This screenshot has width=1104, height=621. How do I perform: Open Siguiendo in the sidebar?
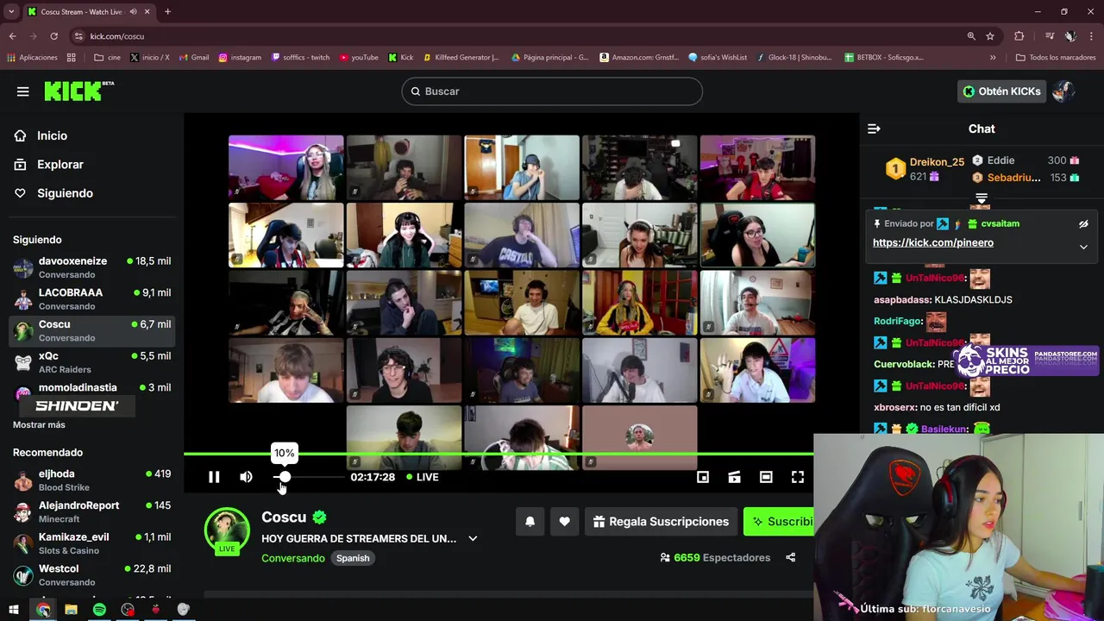click(53, 193)
